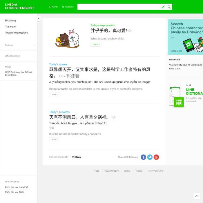
Task: Collapse the left sidebar panel
Action: 39,19
